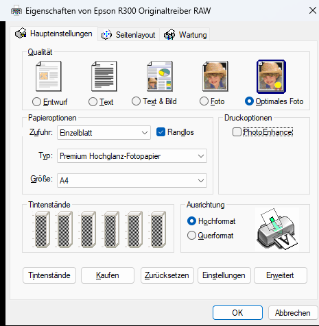
Task: Open the Wartung tab
Action: tap(185, 35)
